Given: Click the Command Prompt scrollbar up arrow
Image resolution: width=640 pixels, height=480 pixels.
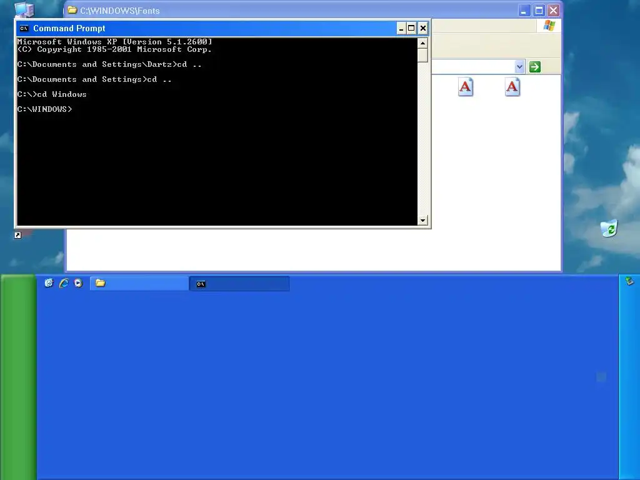Looking at the screenshot, I should click(x=422, y=43).
